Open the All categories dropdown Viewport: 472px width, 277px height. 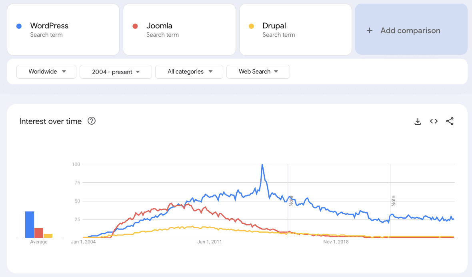coord(190,72)
